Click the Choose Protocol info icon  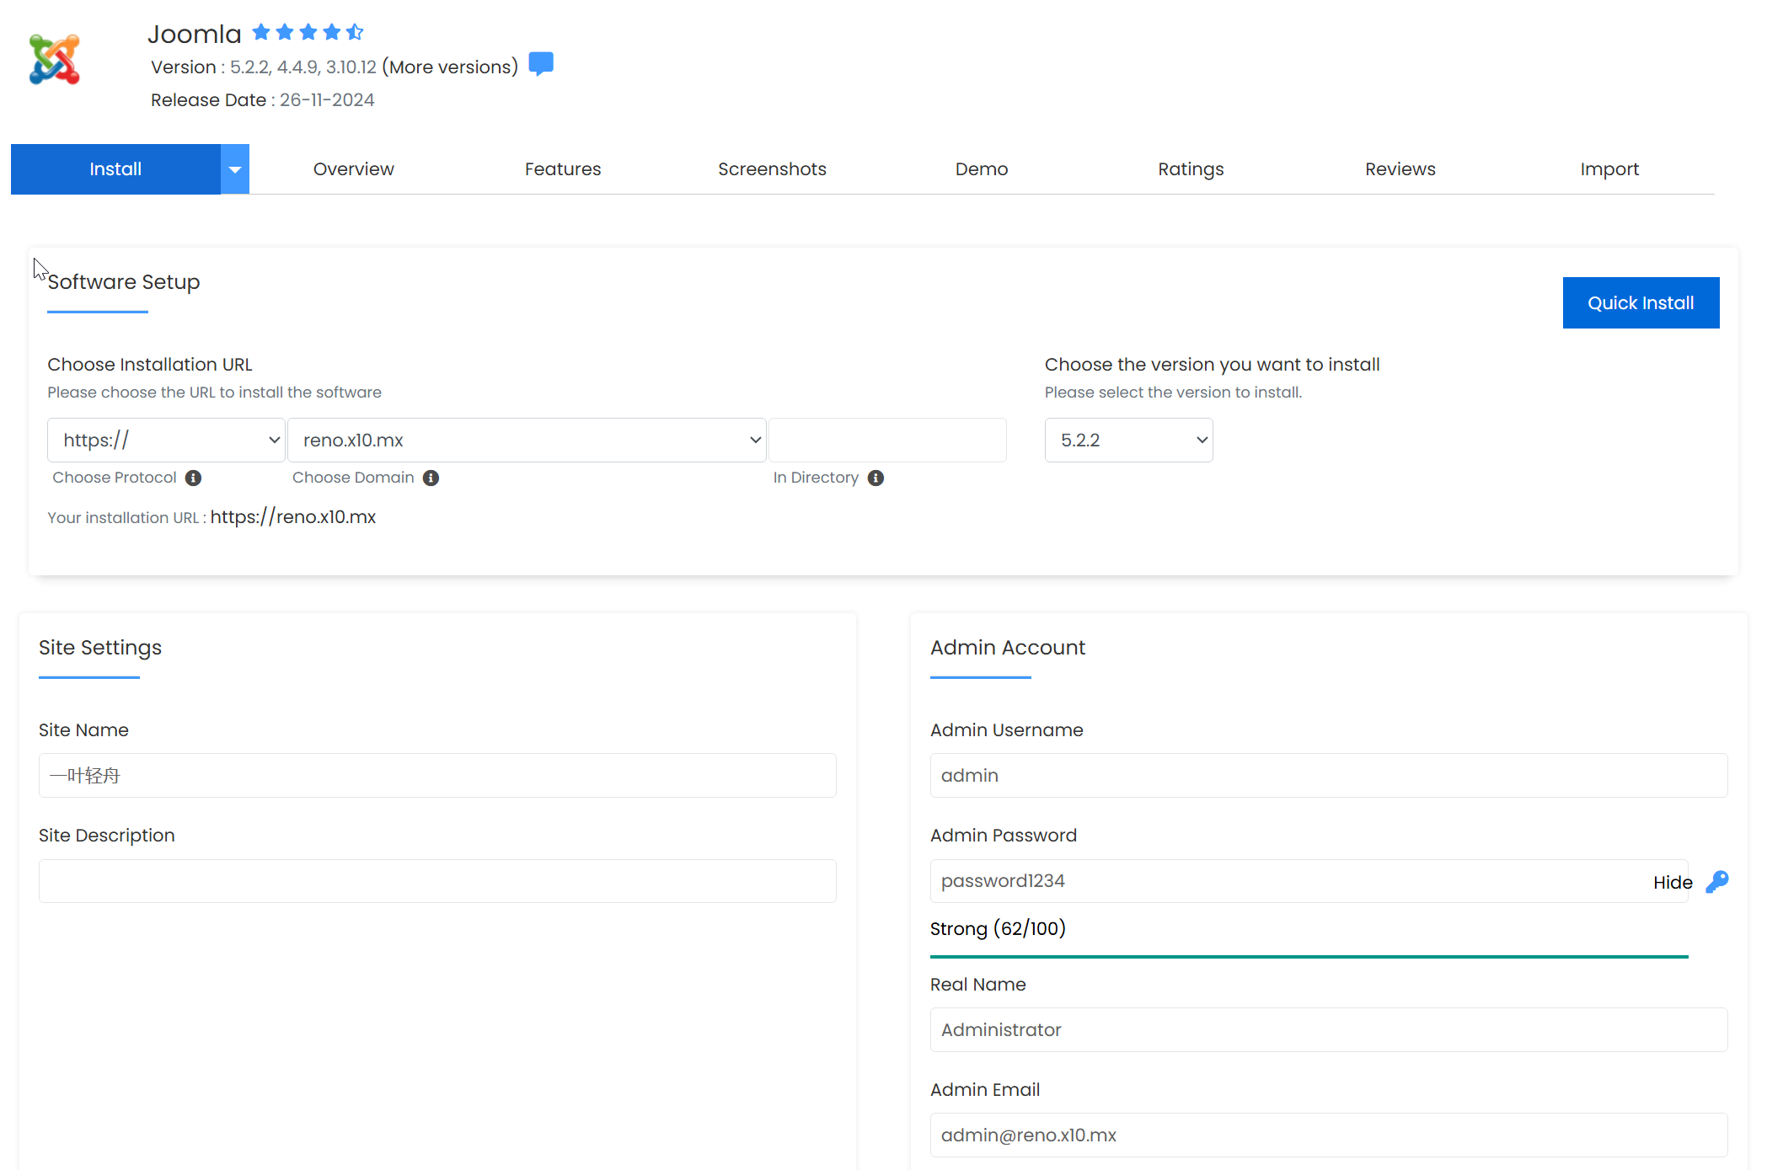(x=193, y=478)
